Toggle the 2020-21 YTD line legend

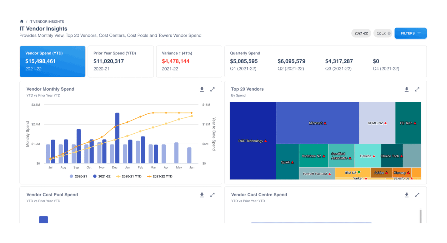[129, 176]
